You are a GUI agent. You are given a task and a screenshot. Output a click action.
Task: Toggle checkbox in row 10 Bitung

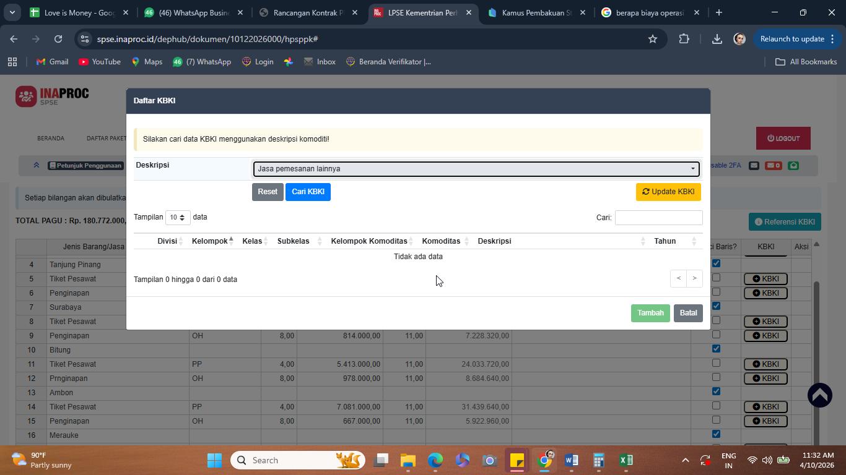tap(716, 349)
